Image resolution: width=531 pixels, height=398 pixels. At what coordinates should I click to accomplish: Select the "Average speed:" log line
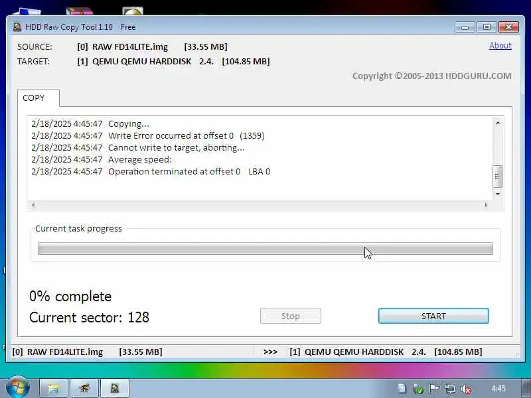(x=102, y=159)
